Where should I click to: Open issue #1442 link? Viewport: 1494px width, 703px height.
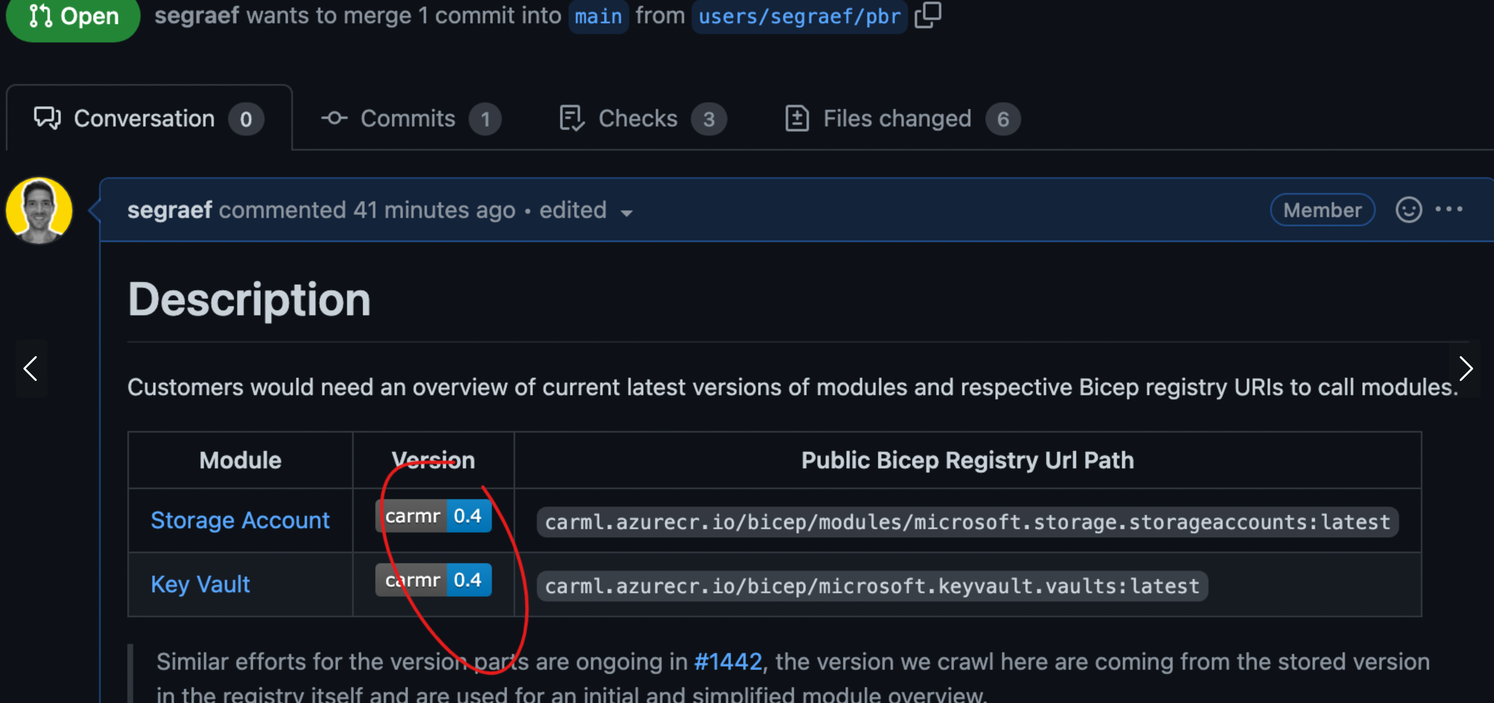point(728,661)
